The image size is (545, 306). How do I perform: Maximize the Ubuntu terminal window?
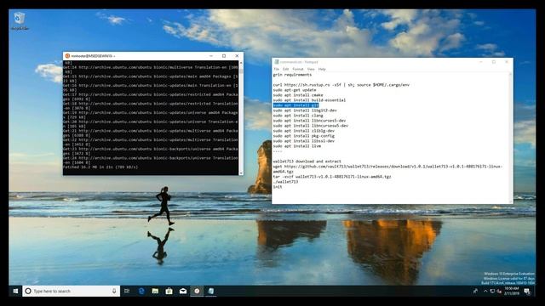click(x=224, y=56)
